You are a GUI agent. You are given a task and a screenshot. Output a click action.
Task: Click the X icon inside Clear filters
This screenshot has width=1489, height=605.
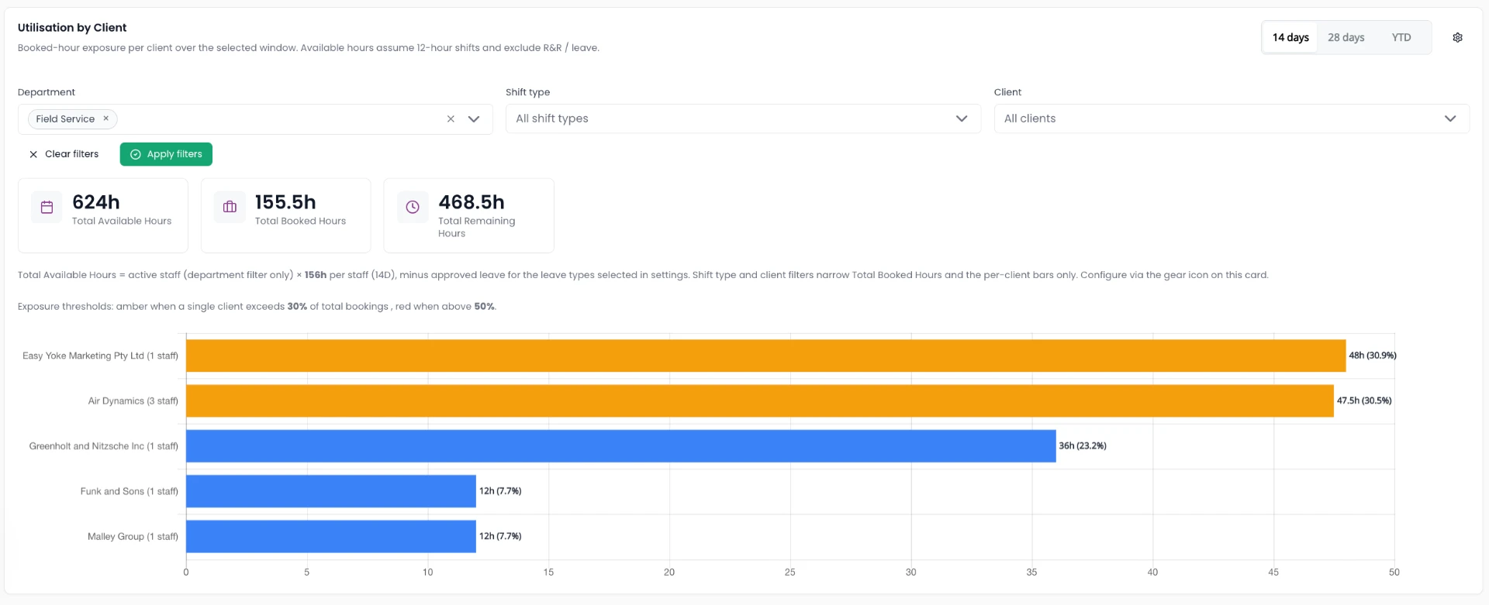point(33,154)
